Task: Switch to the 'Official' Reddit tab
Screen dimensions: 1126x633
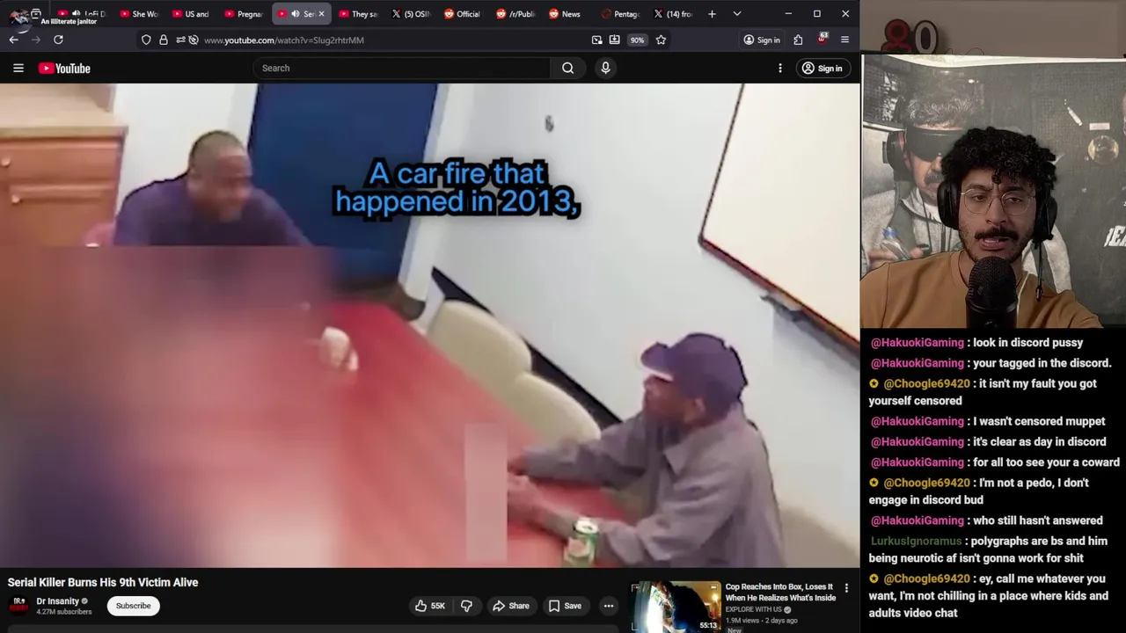Action: click(463, 14)
